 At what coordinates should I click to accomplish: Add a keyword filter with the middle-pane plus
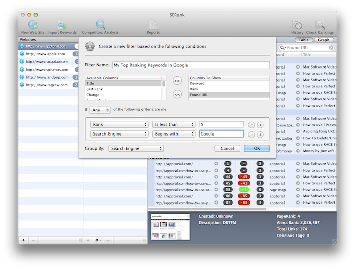click(88, 240)
